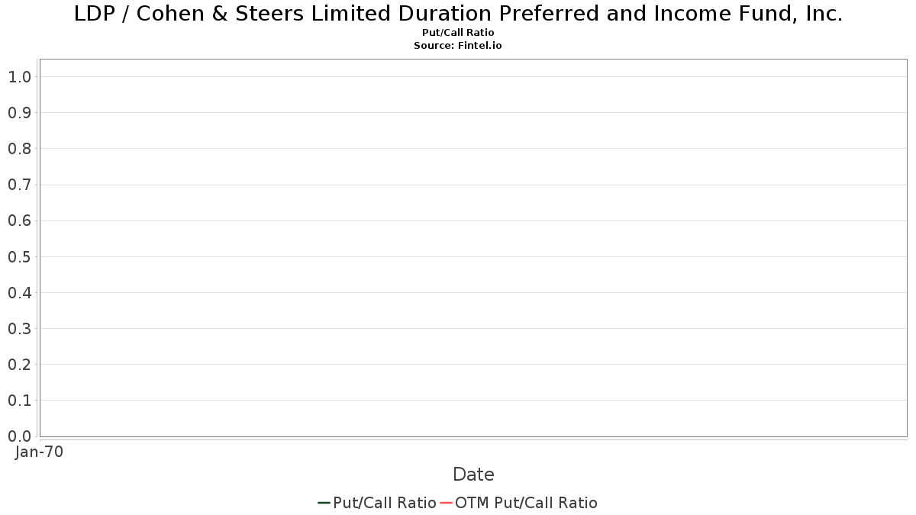The height and width of the screenshot is (515, 916).
Task: Click the 0.8 y-axis tick label
Action: click(19, 149)
